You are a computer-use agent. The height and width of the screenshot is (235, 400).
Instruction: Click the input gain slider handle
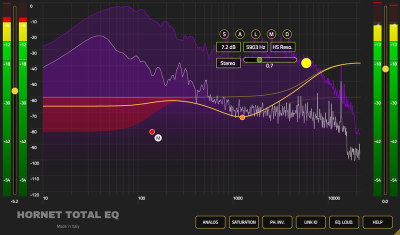point(15,91)
